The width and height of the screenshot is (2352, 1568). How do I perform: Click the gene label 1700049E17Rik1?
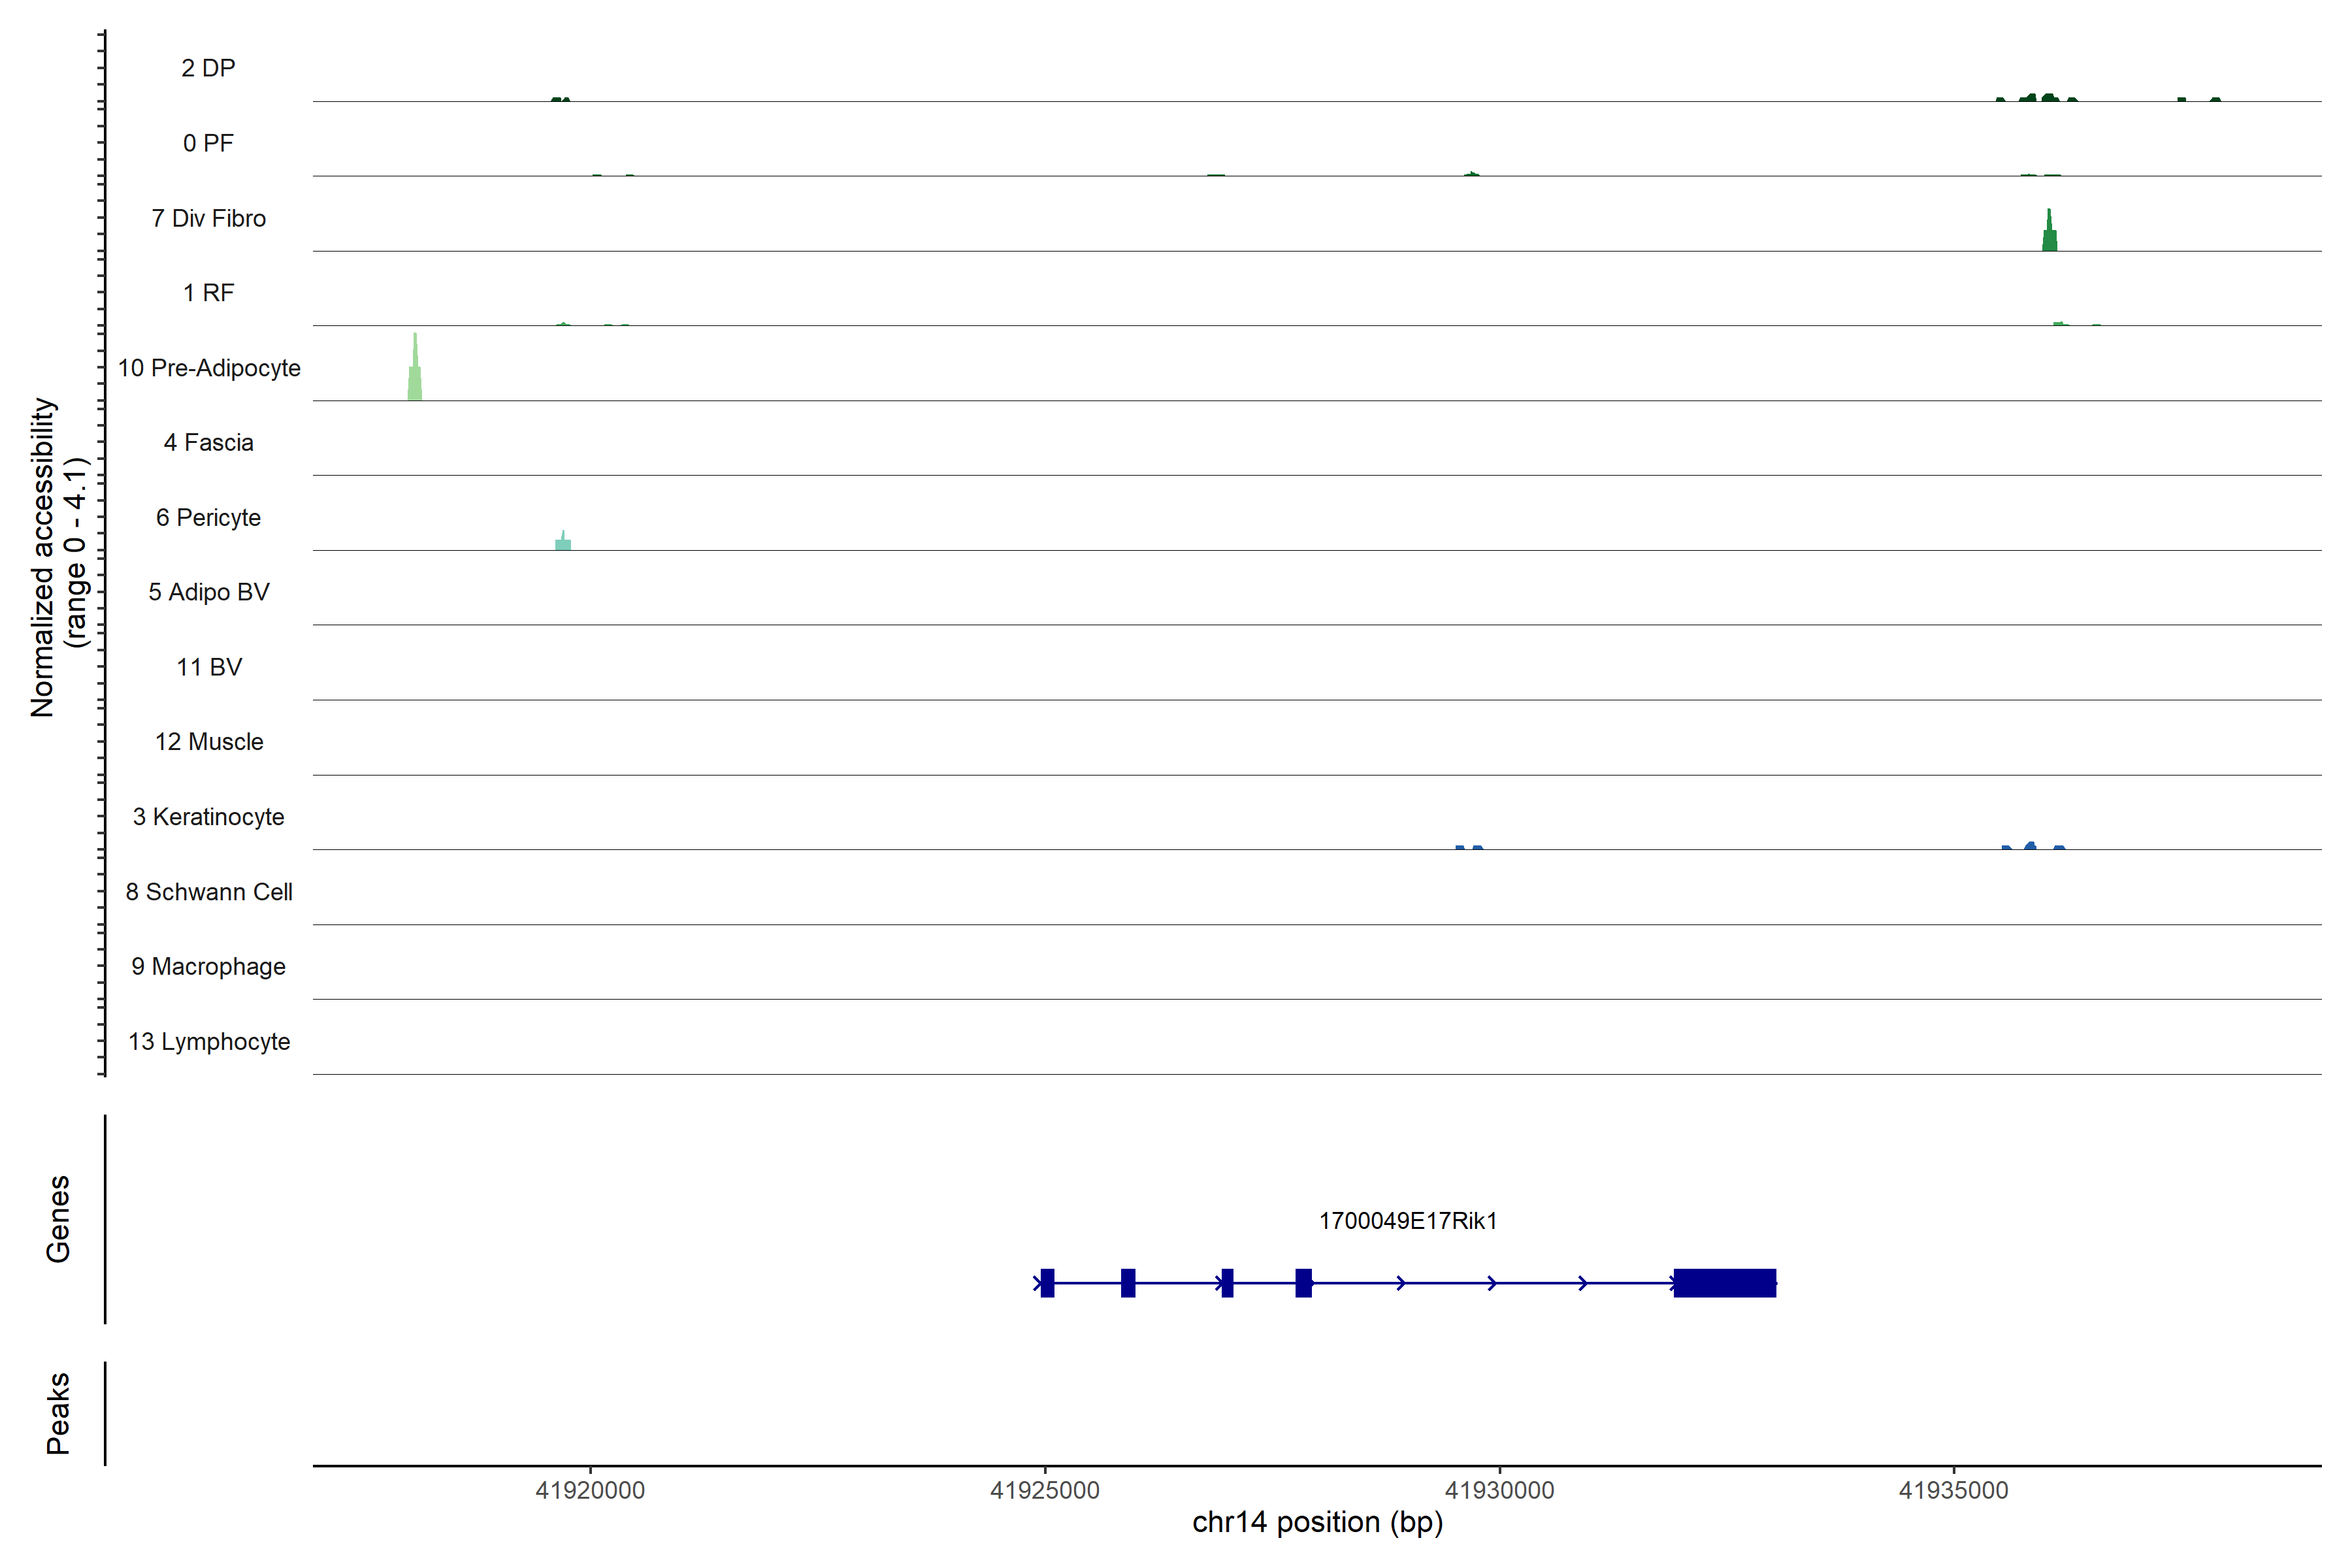[1407, 1221]
